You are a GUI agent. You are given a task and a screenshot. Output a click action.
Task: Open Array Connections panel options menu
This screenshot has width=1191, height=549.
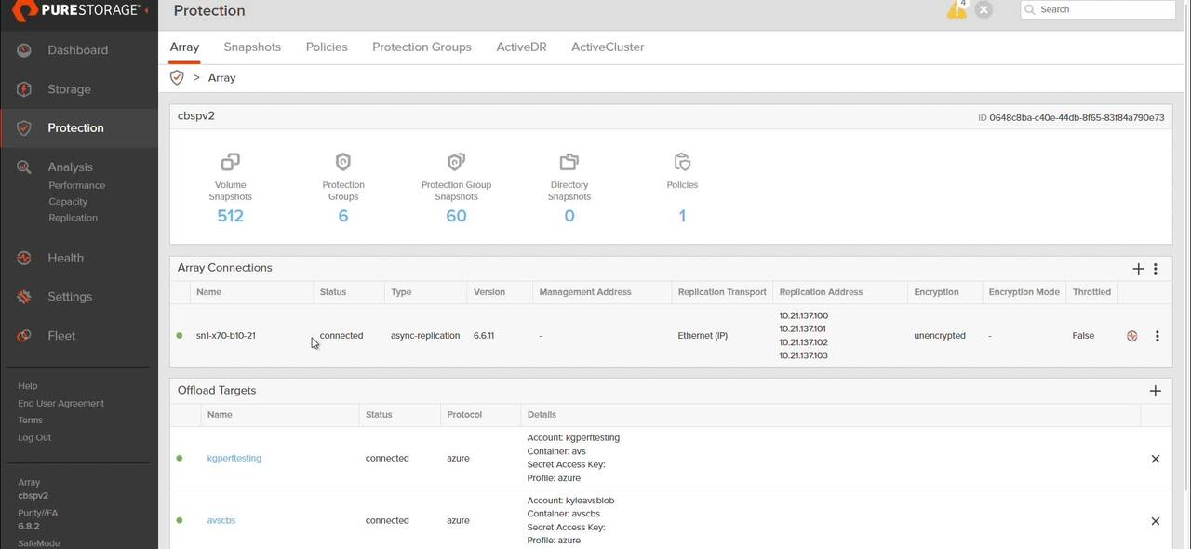pos(1156,269)
